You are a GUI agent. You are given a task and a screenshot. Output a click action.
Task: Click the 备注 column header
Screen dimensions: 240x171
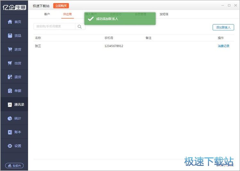click(148, 38)
